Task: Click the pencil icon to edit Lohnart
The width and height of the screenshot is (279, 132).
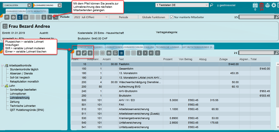Action: 84,53
